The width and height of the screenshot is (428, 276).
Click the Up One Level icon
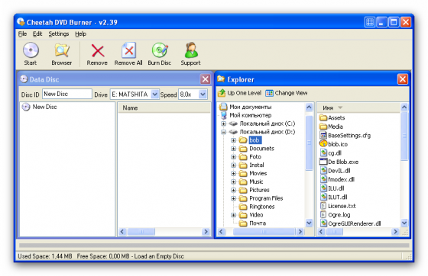222,93
